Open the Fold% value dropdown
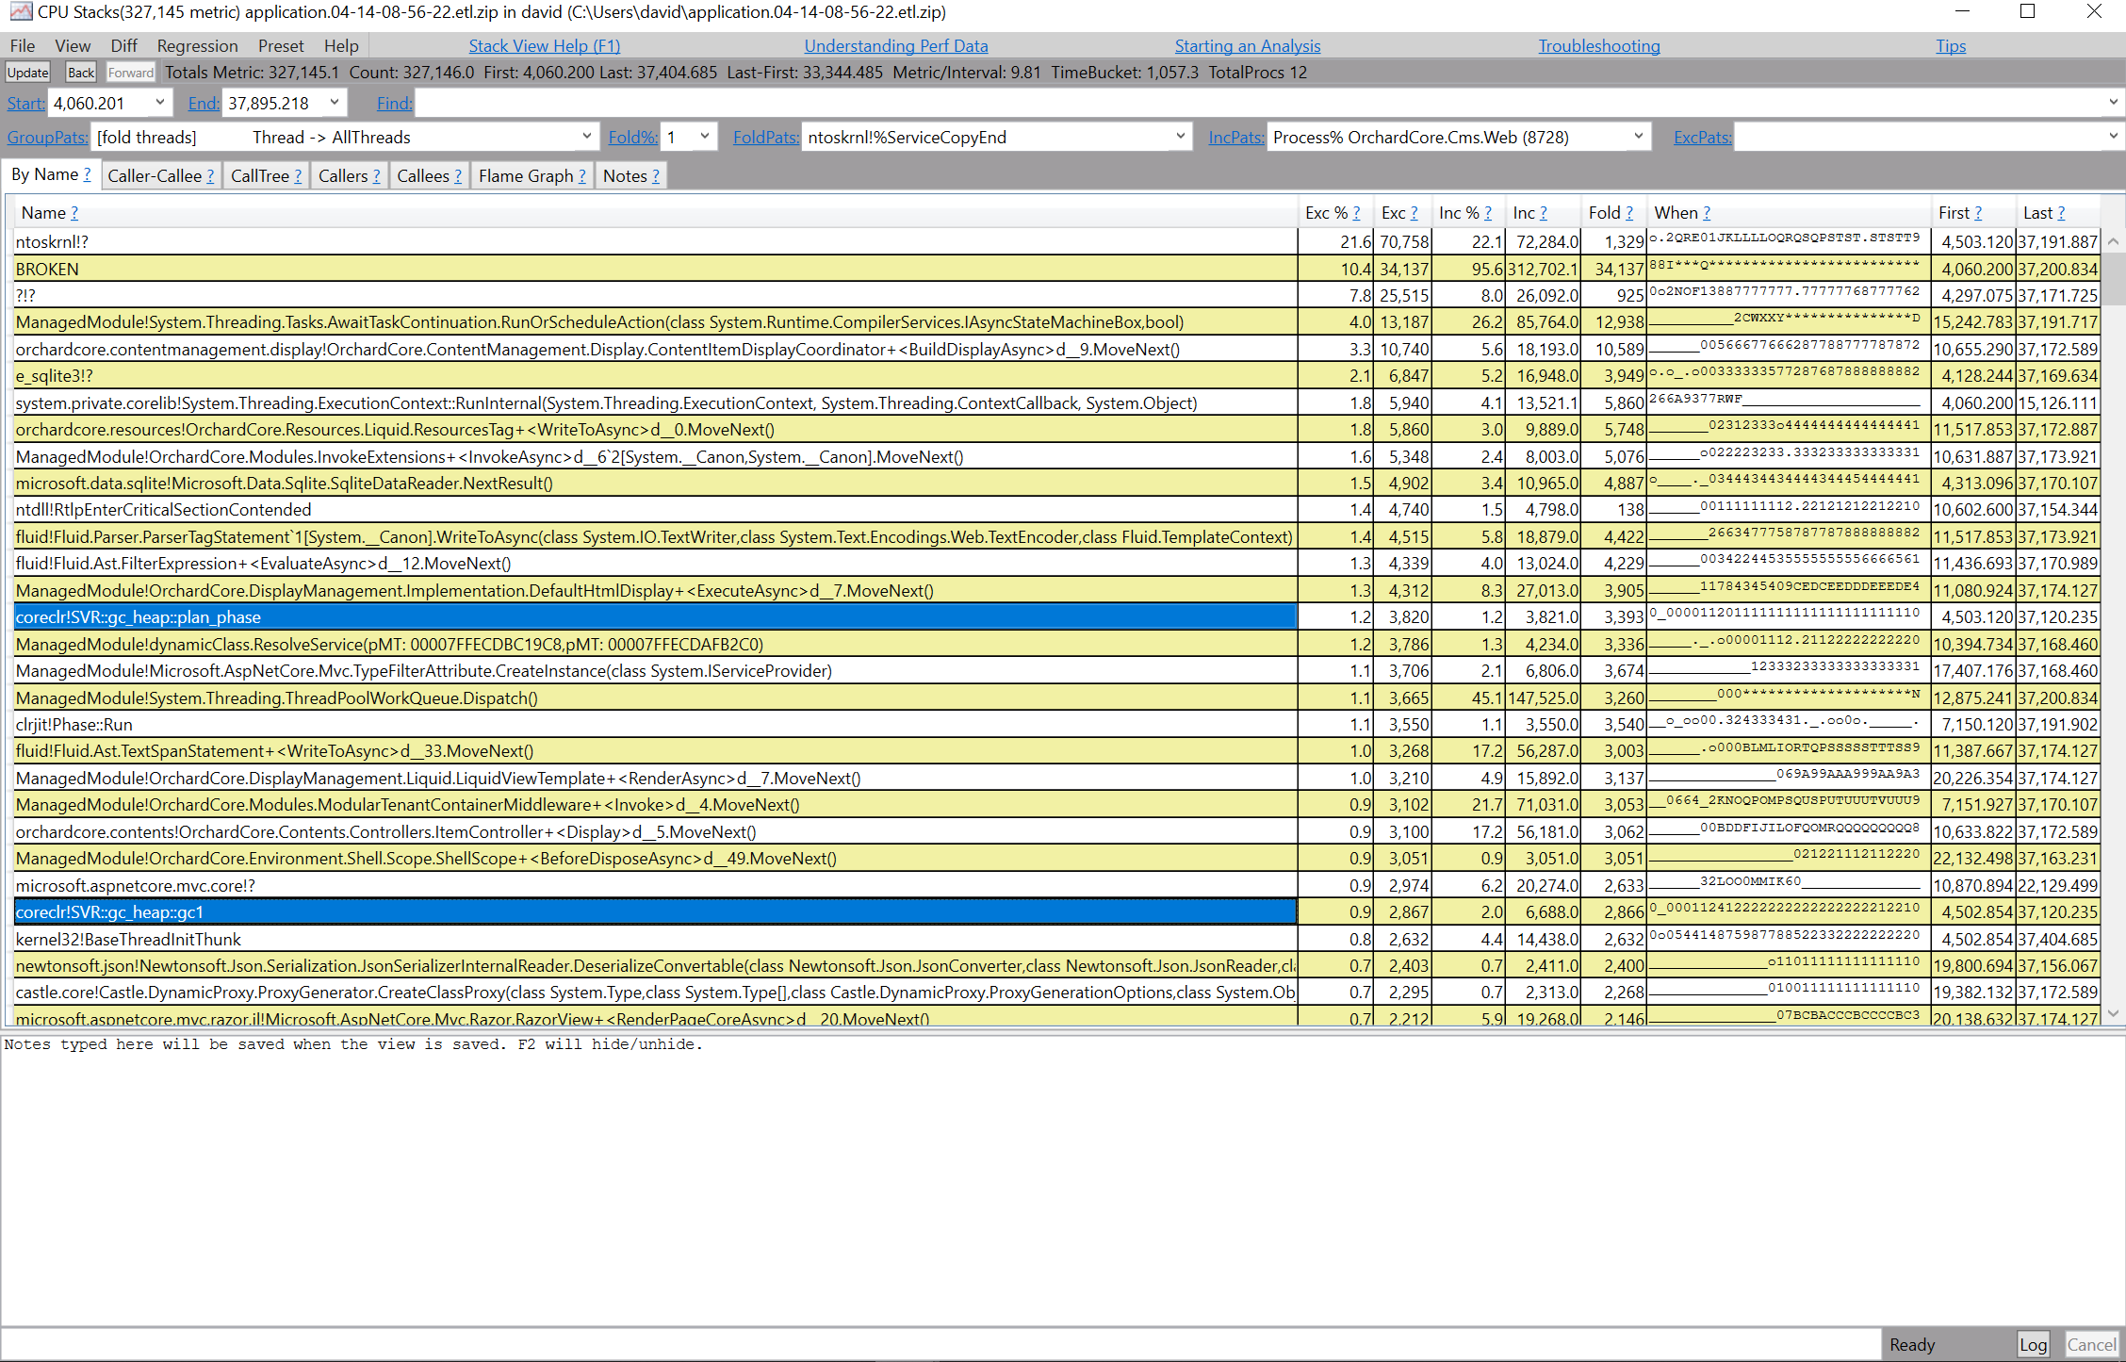 click(704, 137)
